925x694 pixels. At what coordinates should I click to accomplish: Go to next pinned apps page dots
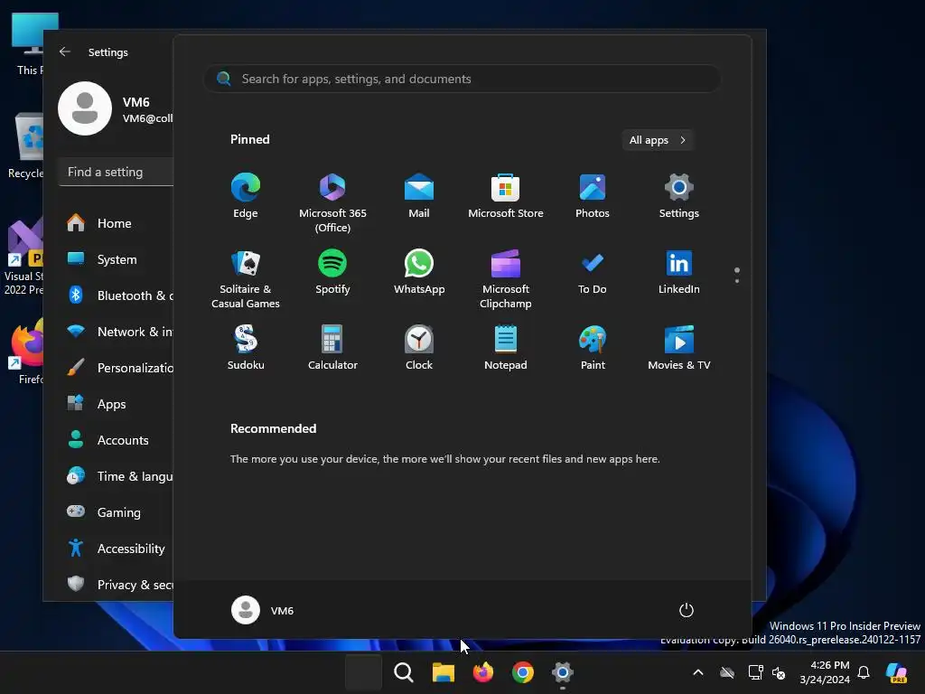point(737,275)
